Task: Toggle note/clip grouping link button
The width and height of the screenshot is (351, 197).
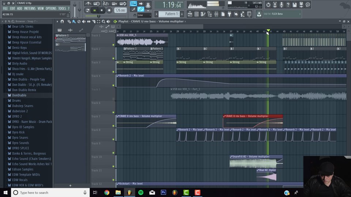Action: pyautogui.click(x=140, y=9)
